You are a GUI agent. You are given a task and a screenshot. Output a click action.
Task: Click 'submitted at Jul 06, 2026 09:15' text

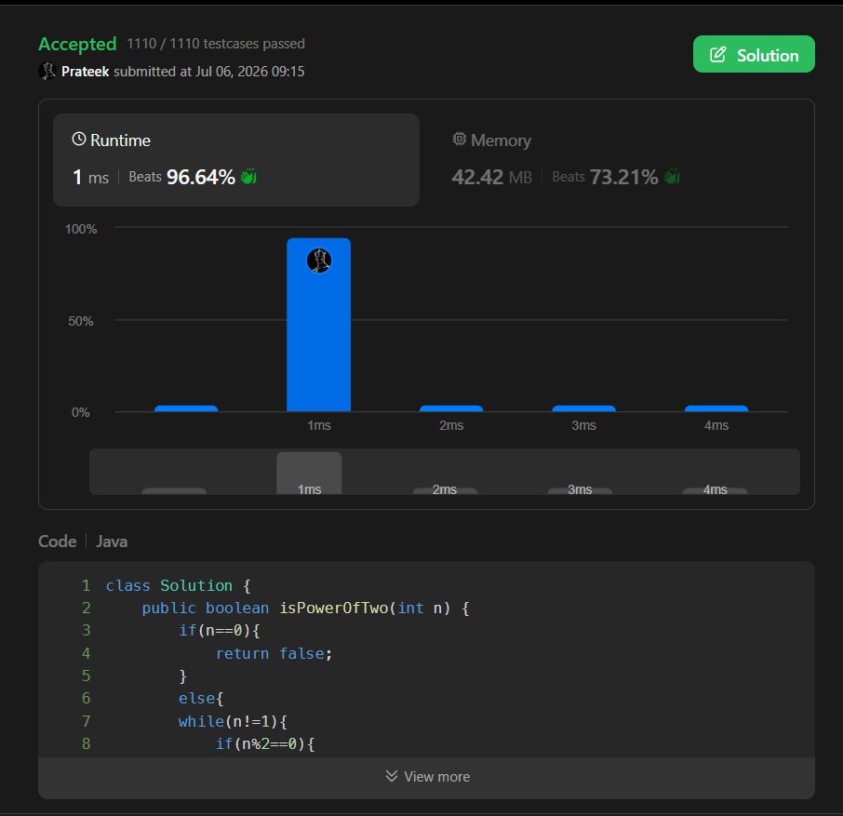coord(209,72)
